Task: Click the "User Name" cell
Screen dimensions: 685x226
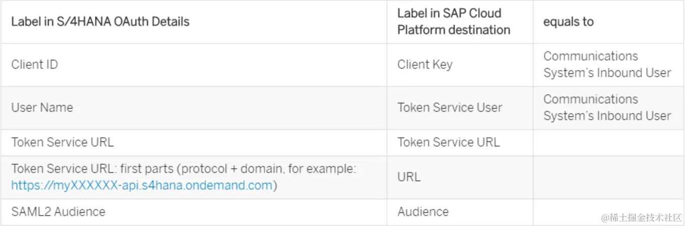Action: coord(42,108)
